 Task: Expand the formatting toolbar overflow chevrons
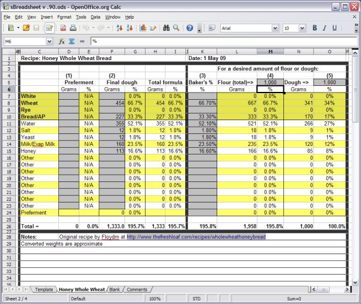[356, 25]
